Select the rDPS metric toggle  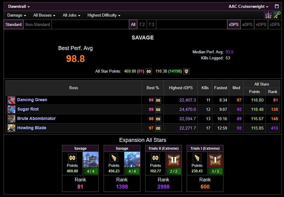pyautogui.click(x=234, y=24)
